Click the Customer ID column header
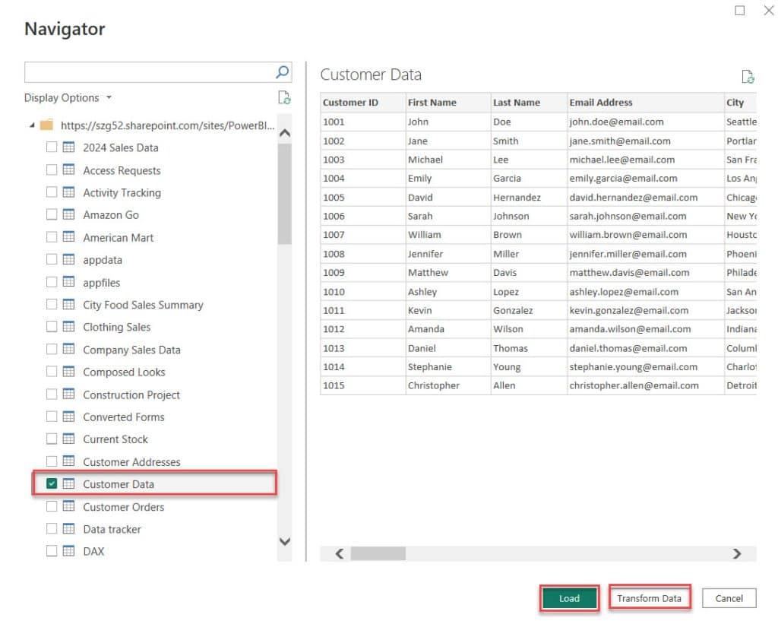The height and width of the screenshot is (621, 778). point(362,103)
